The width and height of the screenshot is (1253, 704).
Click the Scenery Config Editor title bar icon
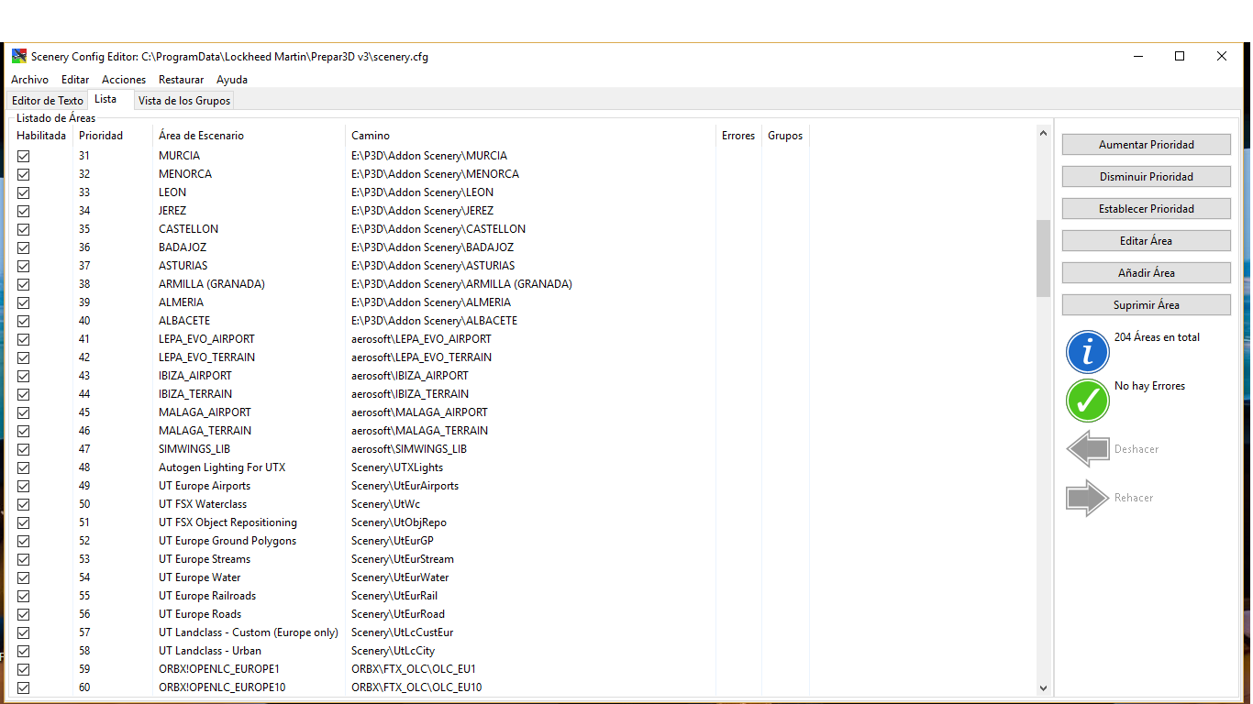pyautogui.click(x=19, y=56)
